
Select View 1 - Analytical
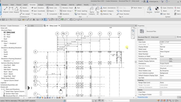(10, 43)
